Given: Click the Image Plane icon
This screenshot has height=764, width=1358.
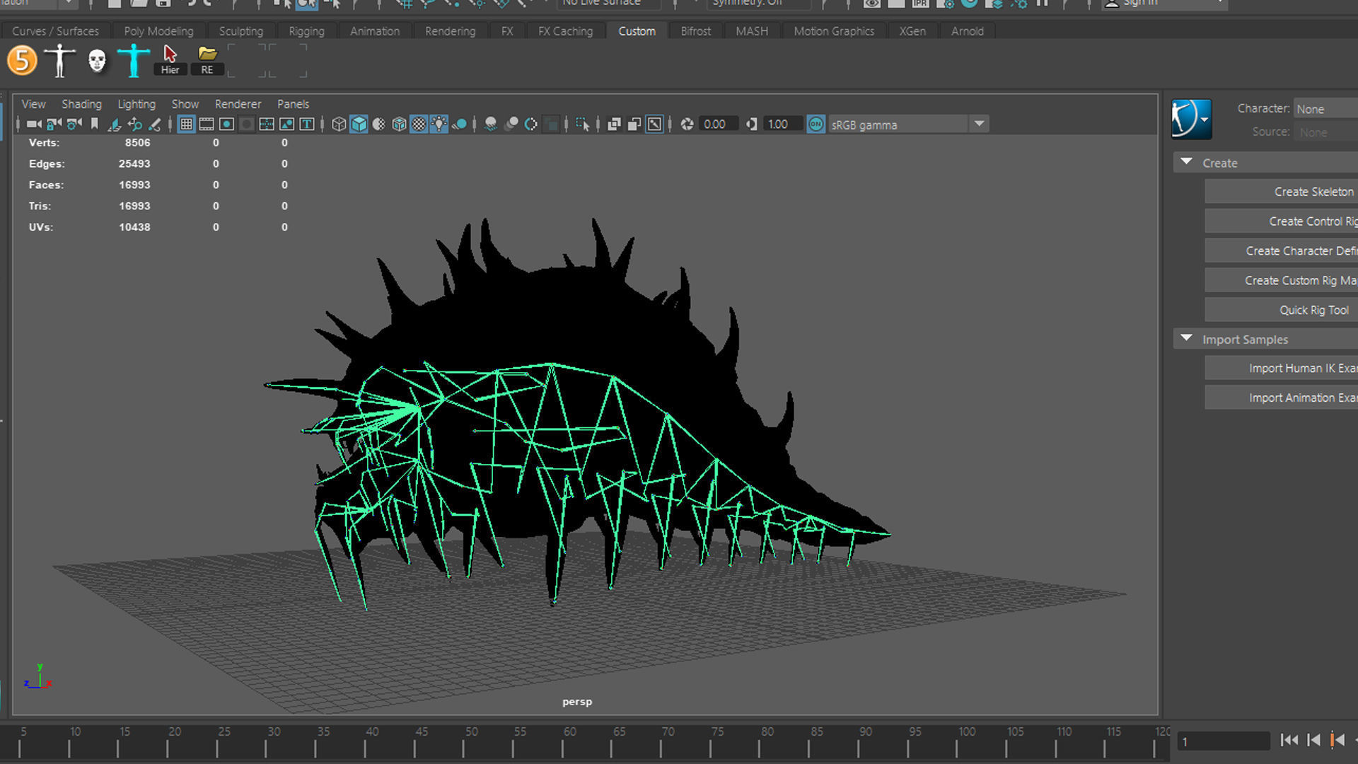Looking at the screenshot, I should click(x=114, y=125).
